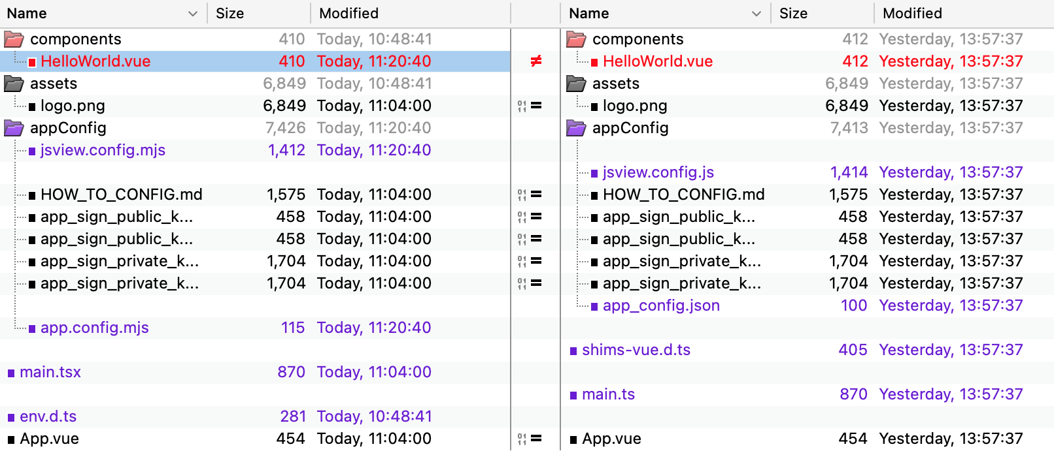Click the not-equal icon beside HelloWorld.vue

click(x=535, y=61)
